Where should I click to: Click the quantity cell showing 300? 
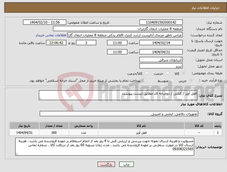coord(54,133)
